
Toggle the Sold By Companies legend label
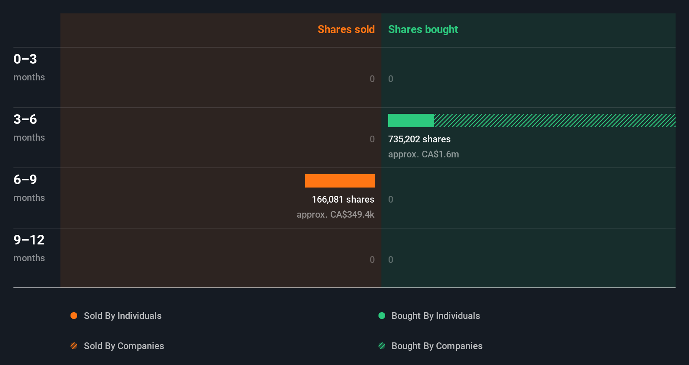[124, 346]
